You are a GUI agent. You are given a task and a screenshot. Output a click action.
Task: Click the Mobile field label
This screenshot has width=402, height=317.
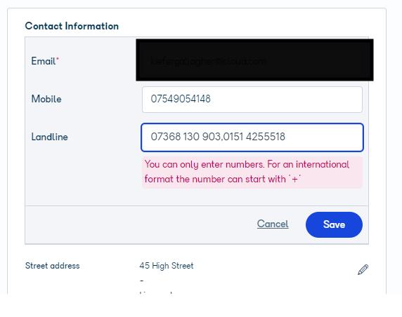[x=46, y=99]
